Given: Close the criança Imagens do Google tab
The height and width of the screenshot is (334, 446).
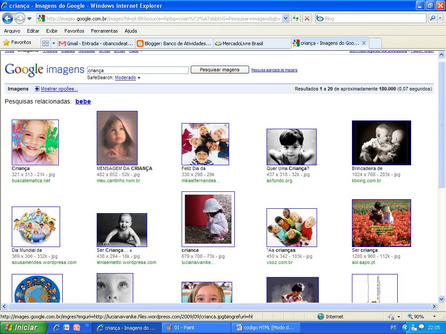Looking at the screenshot, I should 364,43.
